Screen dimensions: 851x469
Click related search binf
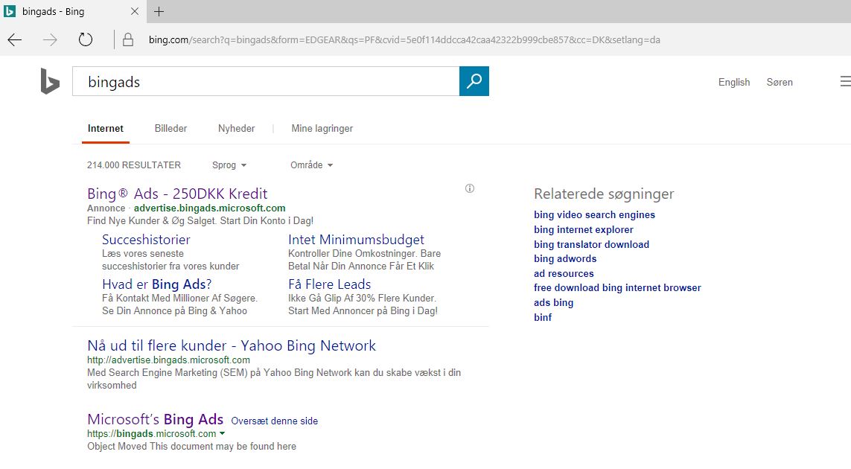(543, 318)
